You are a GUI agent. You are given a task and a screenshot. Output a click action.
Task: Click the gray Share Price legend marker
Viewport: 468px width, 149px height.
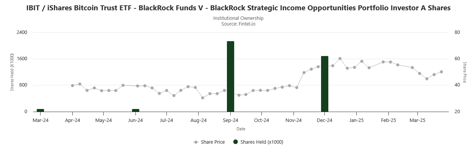tap(196, 142)
